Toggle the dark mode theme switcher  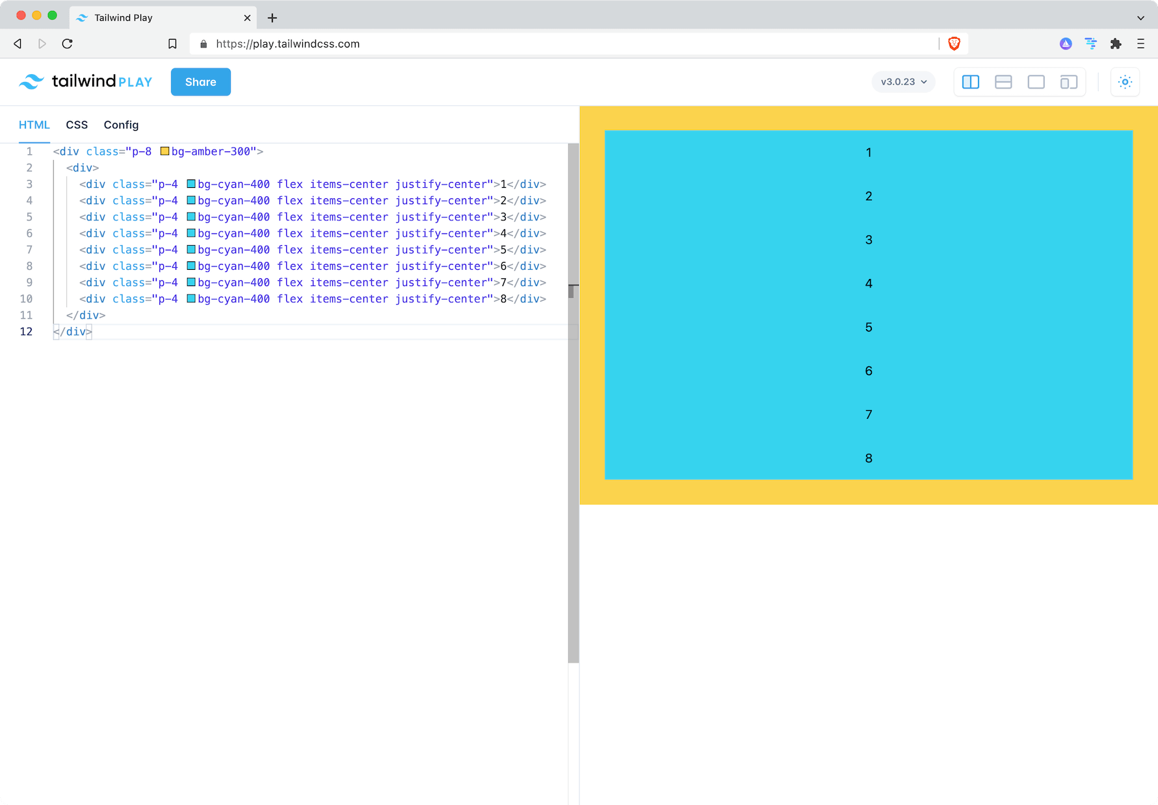coord(1125,82)
